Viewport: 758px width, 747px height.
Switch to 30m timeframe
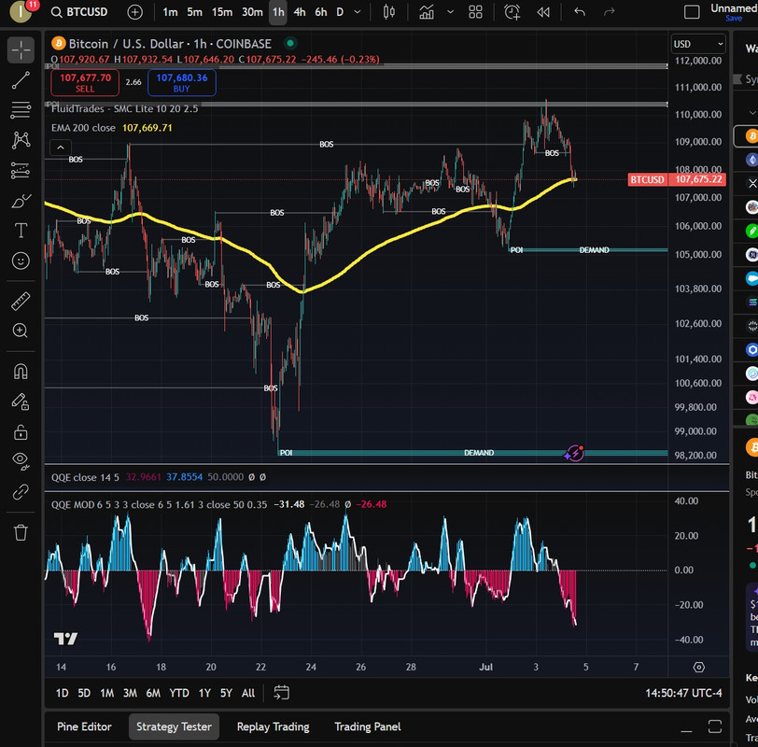tap(252, 12)
